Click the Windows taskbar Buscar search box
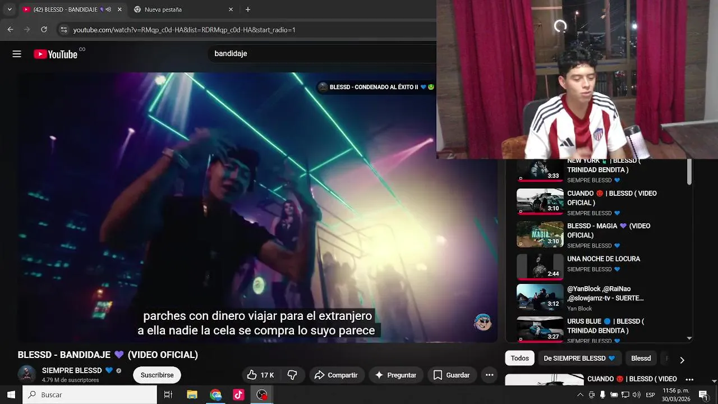Viewport: 718px width, 404px height. pyautogui.click(x=90, y=394)
